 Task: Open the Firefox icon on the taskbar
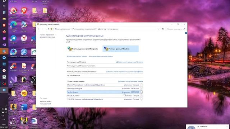click(x=4, y=32)
